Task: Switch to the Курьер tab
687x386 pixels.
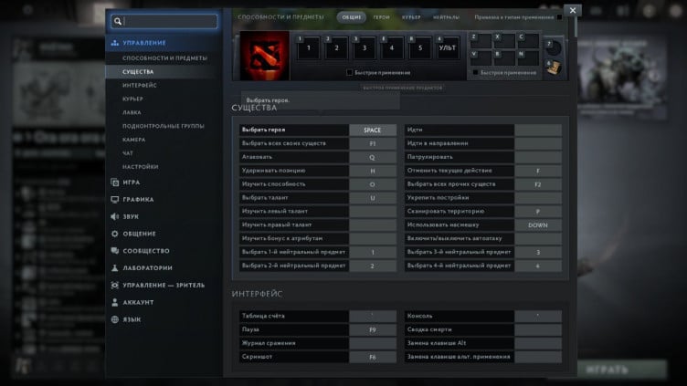Action: pos(411,17)
